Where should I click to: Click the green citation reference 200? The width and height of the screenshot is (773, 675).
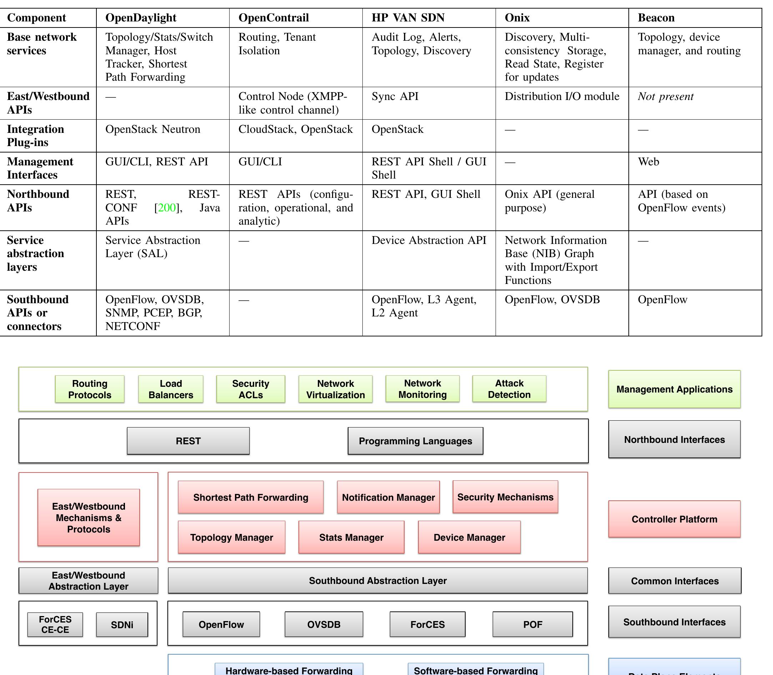click(167, 207)
